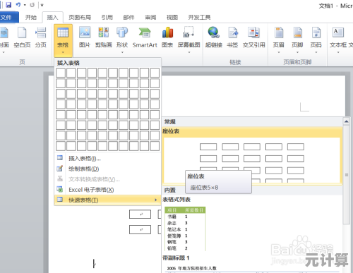Click the 交叉引用 cross-reference icon

click(x=253, y=32)
